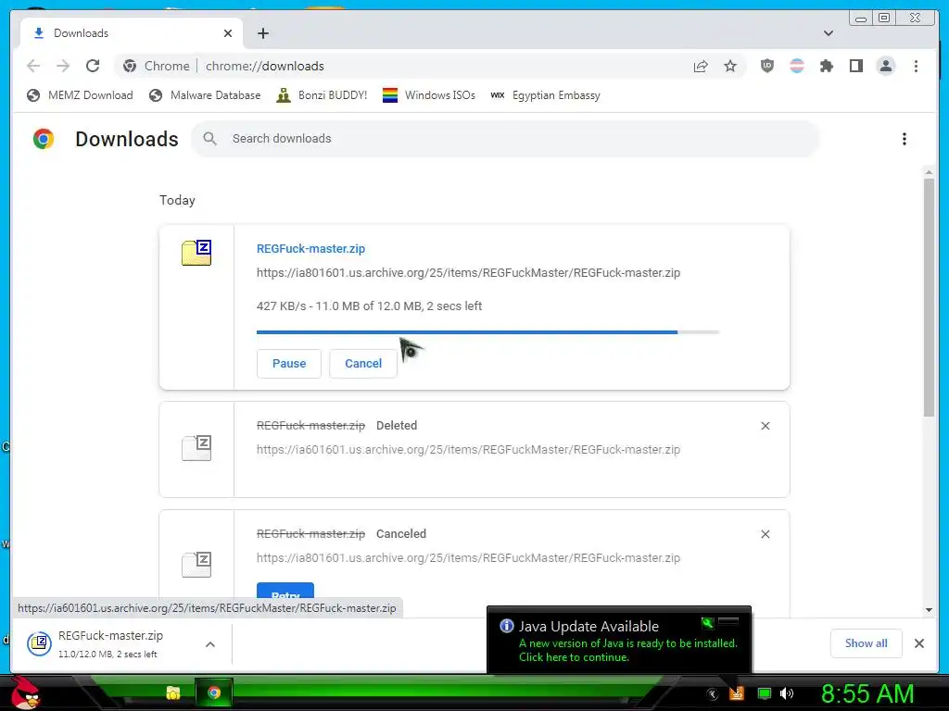Open the Bonzi BUDDY! bookmark
This screenshot has height=711, width=949.
(x=322, y=95)
